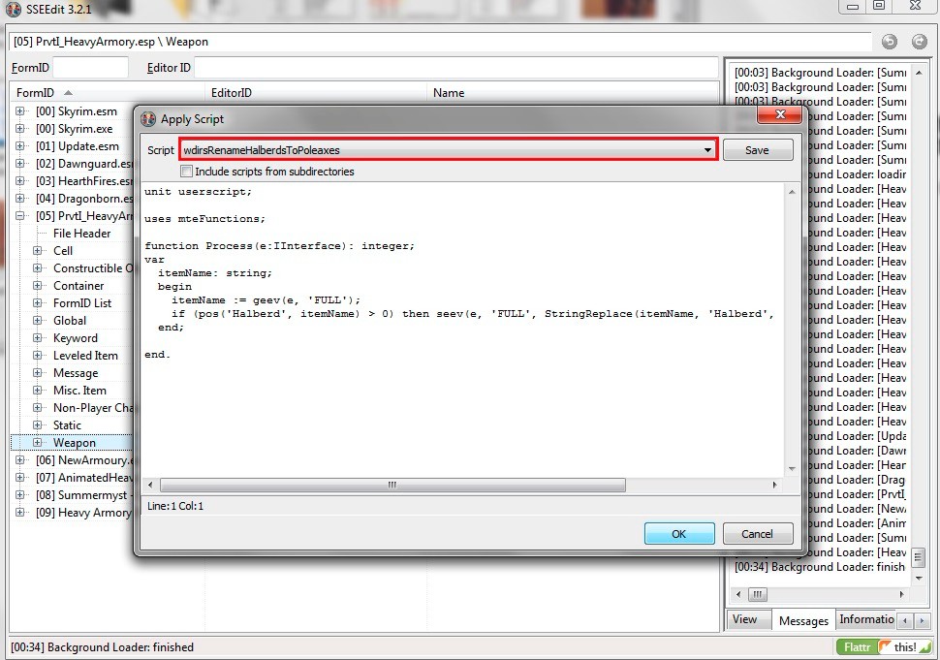Switch to the Messages tab
The width and height of the screenshot is (940, 660).
(x=803, y=620)
